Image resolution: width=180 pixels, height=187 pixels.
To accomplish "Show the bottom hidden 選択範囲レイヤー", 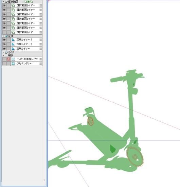I will click(4, 32).
